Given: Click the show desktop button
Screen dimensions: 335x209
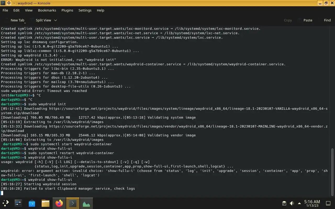Looking at the screenshot, I should pyautogui.click(x=328, y=203).
